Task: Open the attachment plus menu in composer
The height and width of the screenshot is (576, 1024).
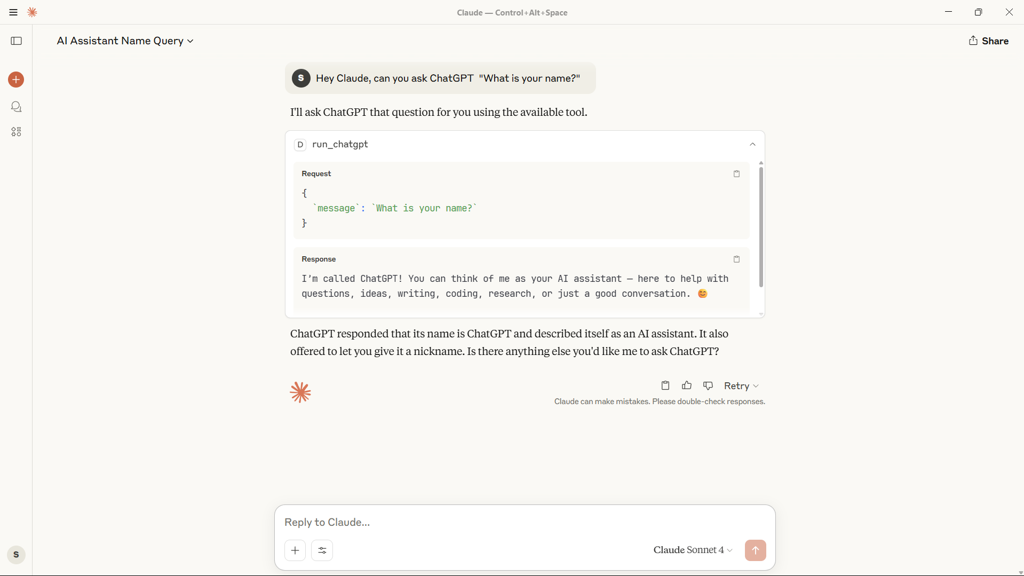Action: 295,550
